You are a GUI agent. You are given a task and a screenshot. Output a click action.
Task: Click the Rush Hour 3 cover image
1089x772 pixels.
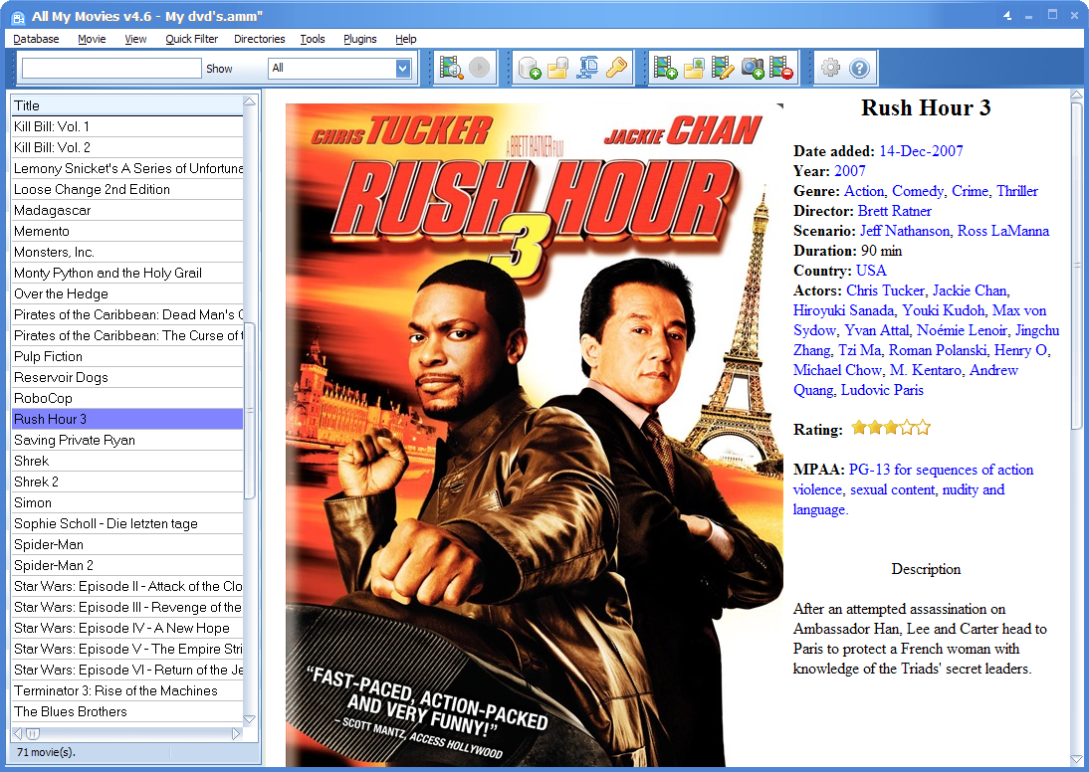point(535,436)
